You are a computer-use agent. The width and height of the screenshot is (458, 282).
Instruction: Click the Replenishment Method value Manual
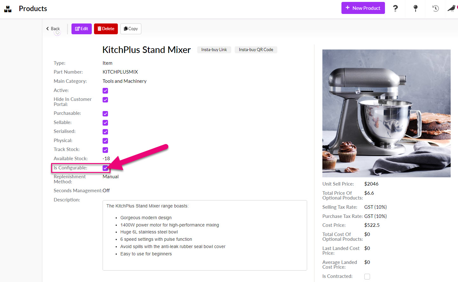111,177
